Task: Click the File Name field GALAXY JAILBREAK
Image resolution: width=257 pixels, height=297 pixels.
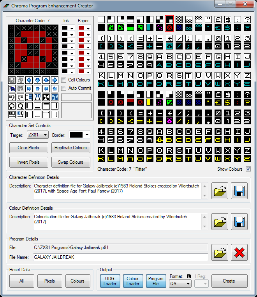Action: pyautogui.click(x=121, y=257)
